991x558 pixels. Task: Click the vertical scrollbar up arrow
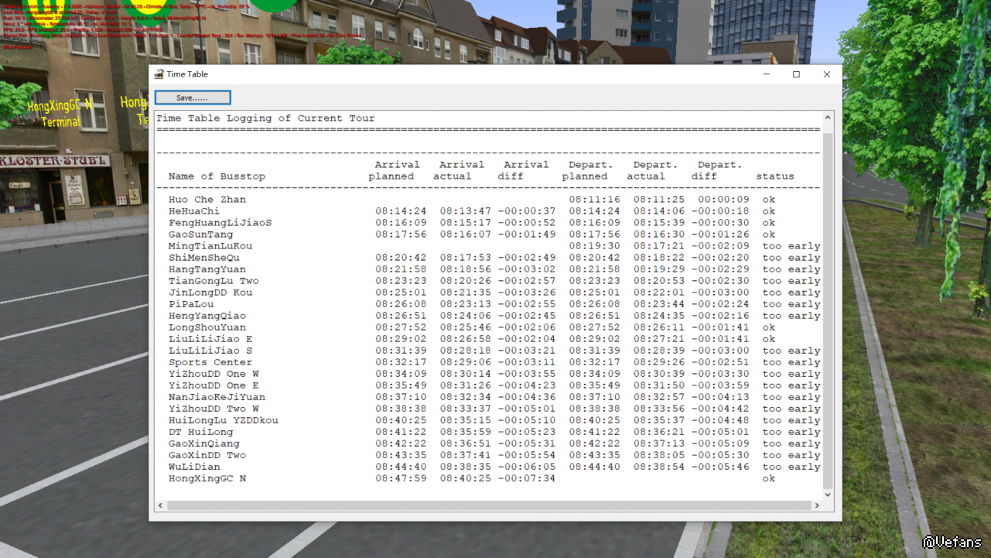(x=828, y=118)
